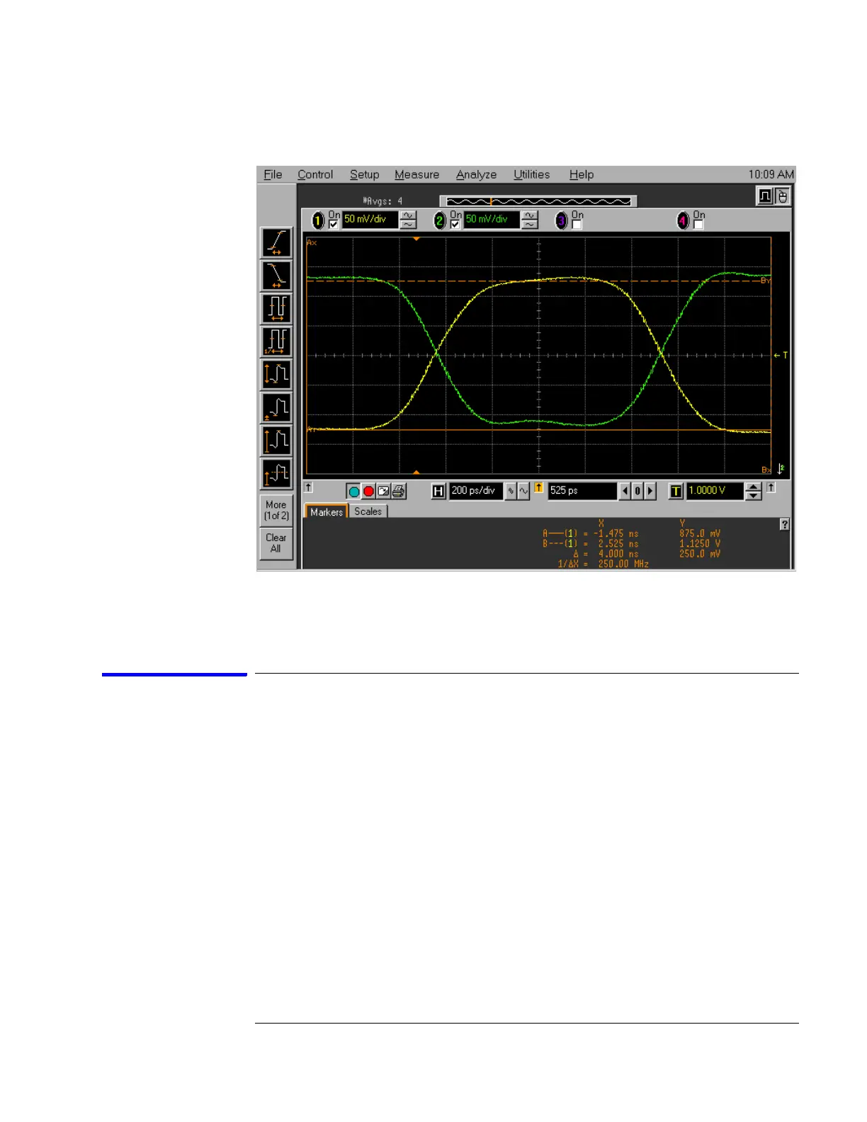Click the cyan Run acquisition button
Viewport: 867px width, 1122px height.
point(353,491)
